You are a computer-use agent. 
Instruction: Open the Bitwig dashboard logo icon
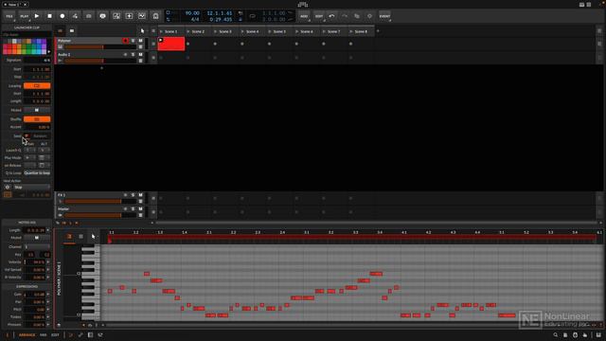click(x=303, y=4)
